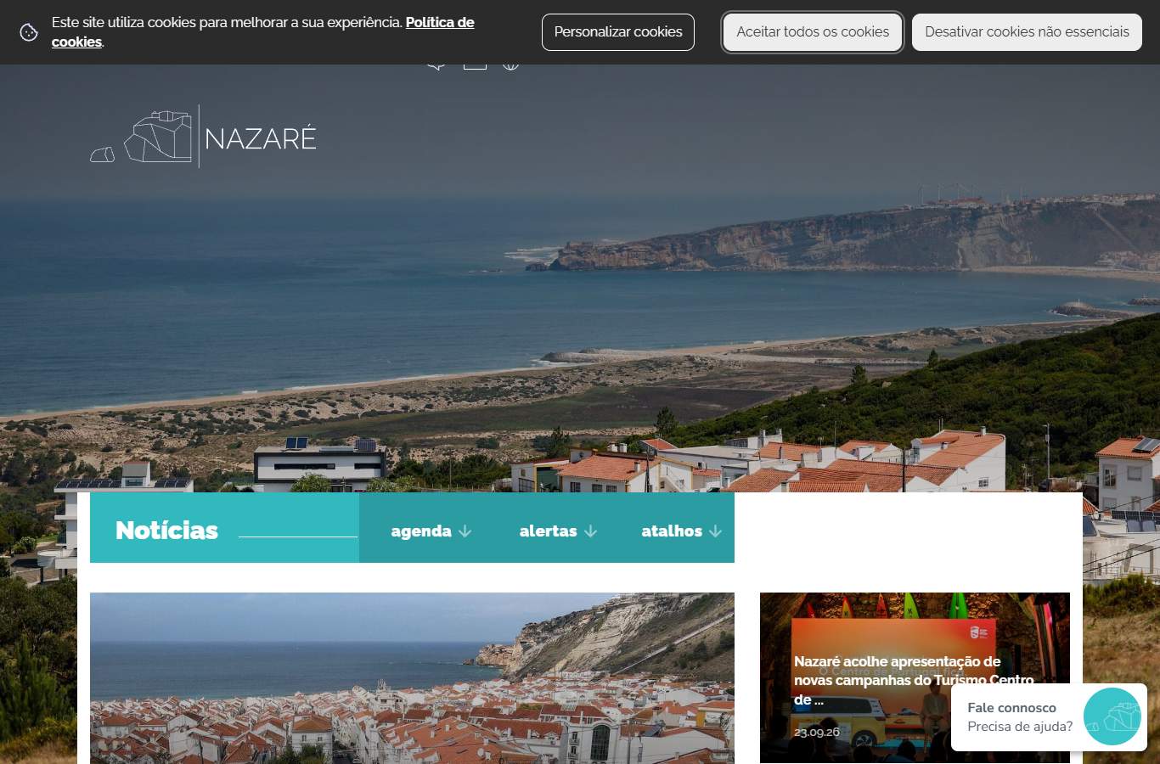Image resolution: width=1160 pixels, height=764 pixels.
Task: Click the arrow beside alertas
Action: 590,531
